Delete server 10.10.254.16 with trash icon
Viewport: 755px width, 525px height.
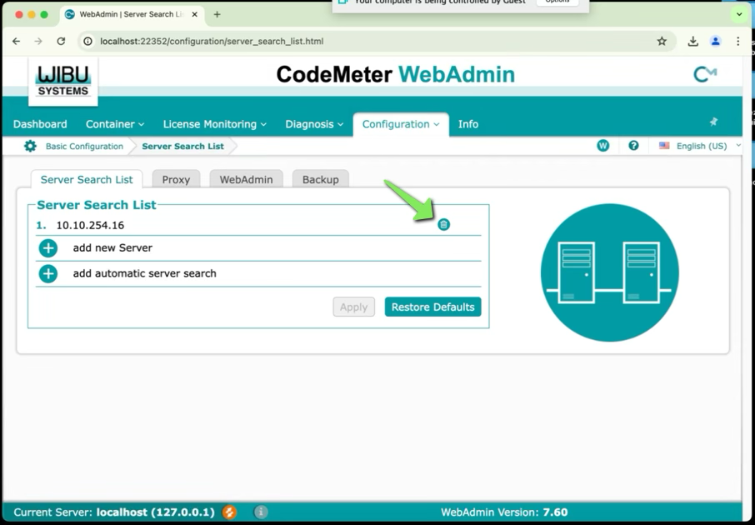coord(443,224)
